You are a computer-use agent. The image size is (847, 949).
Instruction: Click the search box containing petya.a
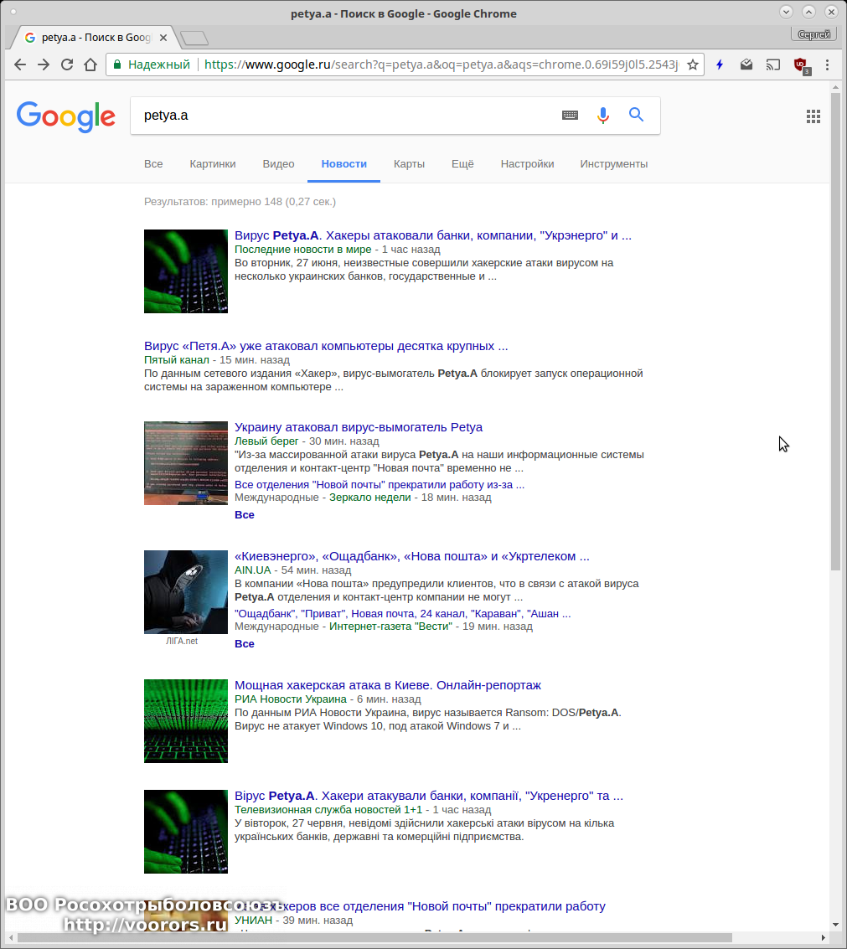pos(343,116)
